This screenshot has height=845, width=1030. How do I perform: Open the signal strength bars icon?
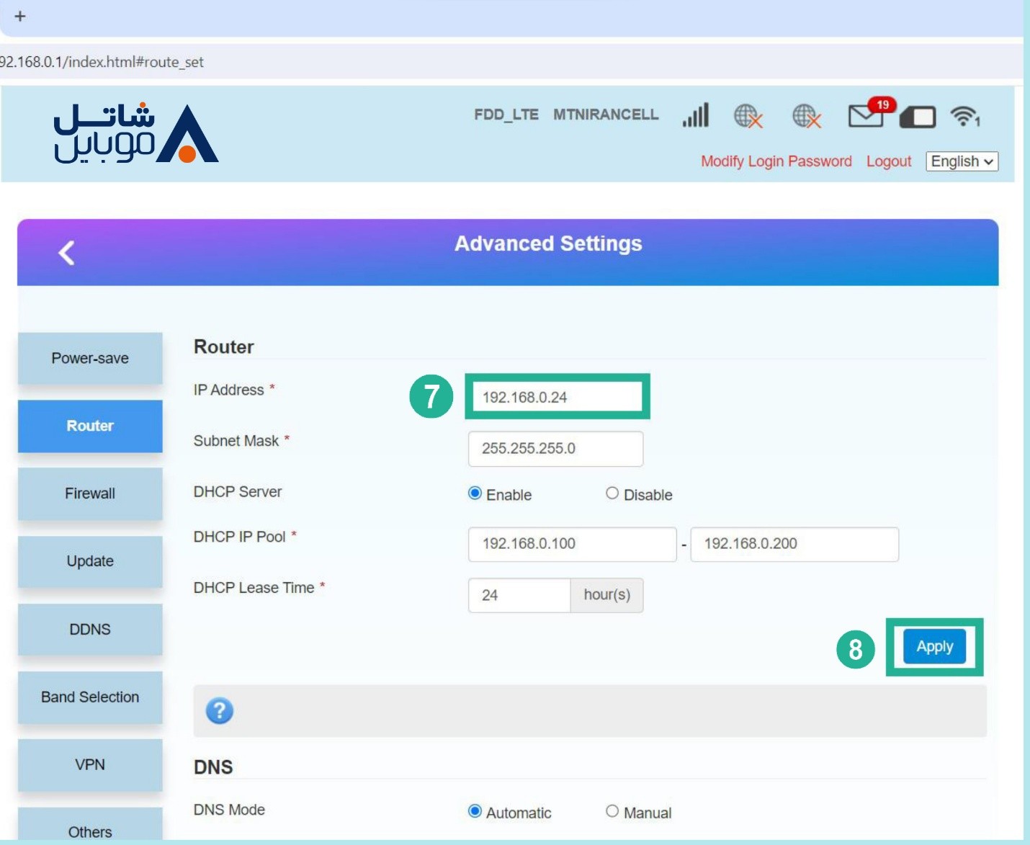pyautogui.click(x=696, y=115)
